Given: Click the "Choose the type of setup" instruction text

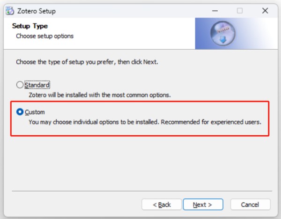Looking at the screenshot, I should (87, 62).
